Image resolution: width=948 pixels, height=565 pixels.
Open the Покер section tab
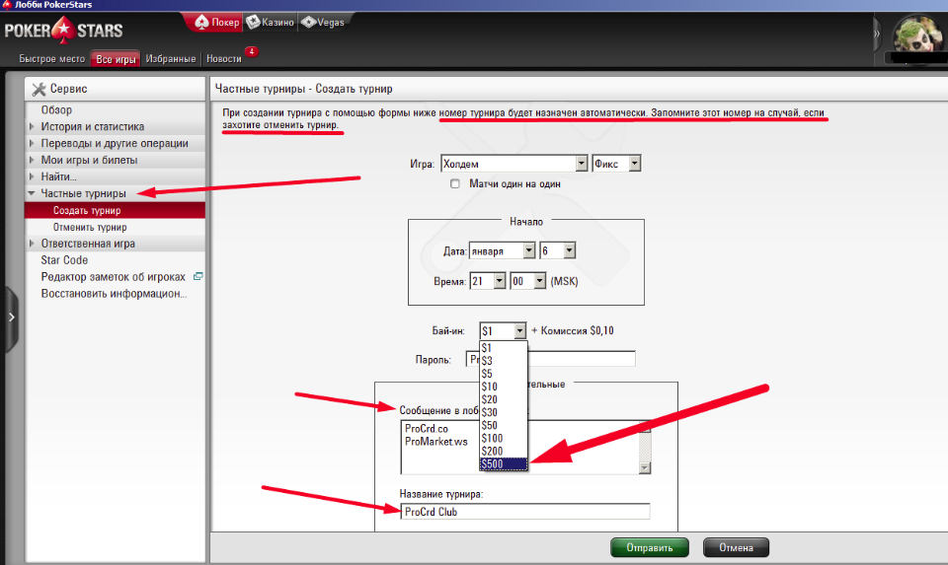[217, 23]
